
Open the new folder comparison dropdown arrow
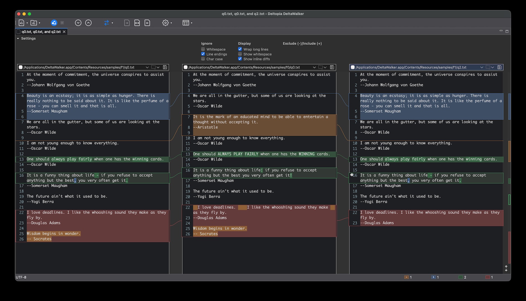[x=40, y=23]
